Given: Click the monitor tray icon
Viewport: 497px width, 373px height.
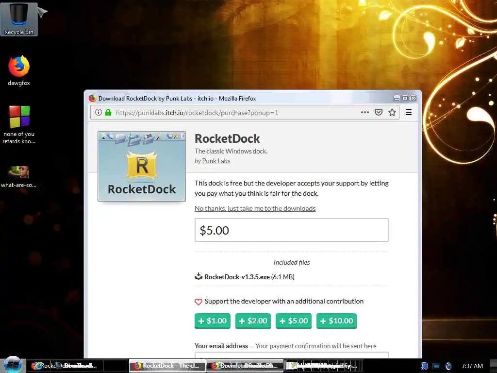Looking at the screenshot, I should coord(436,366).
